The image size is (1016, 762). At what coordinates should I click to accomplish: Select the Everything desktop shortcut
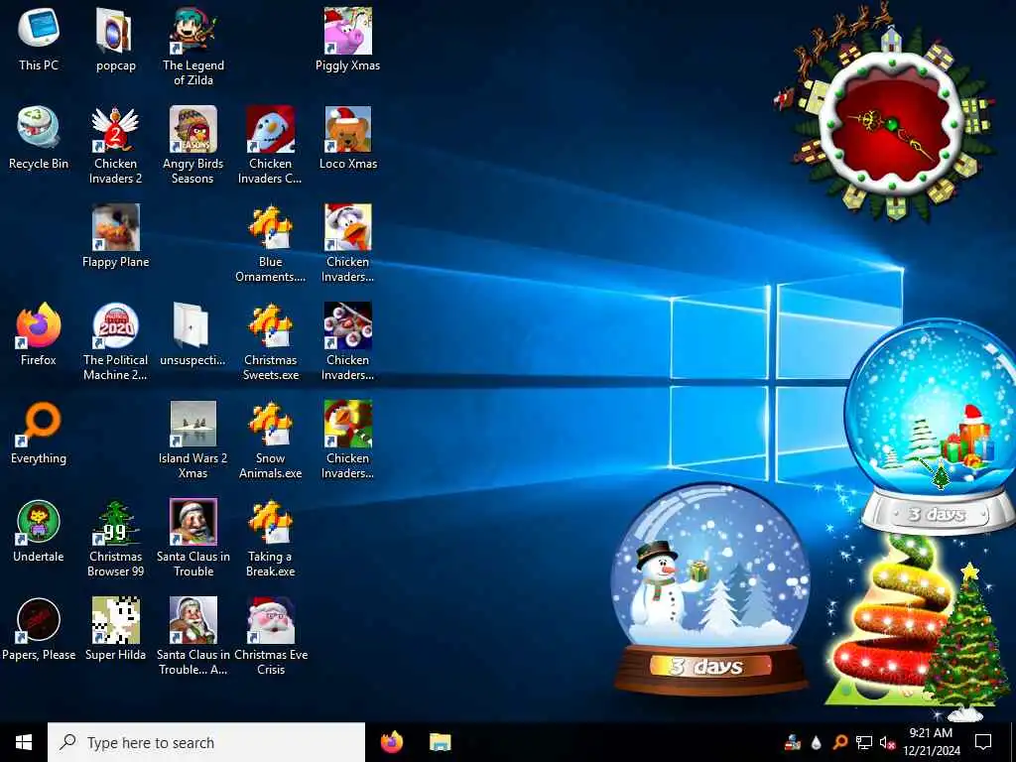(39, 433)
